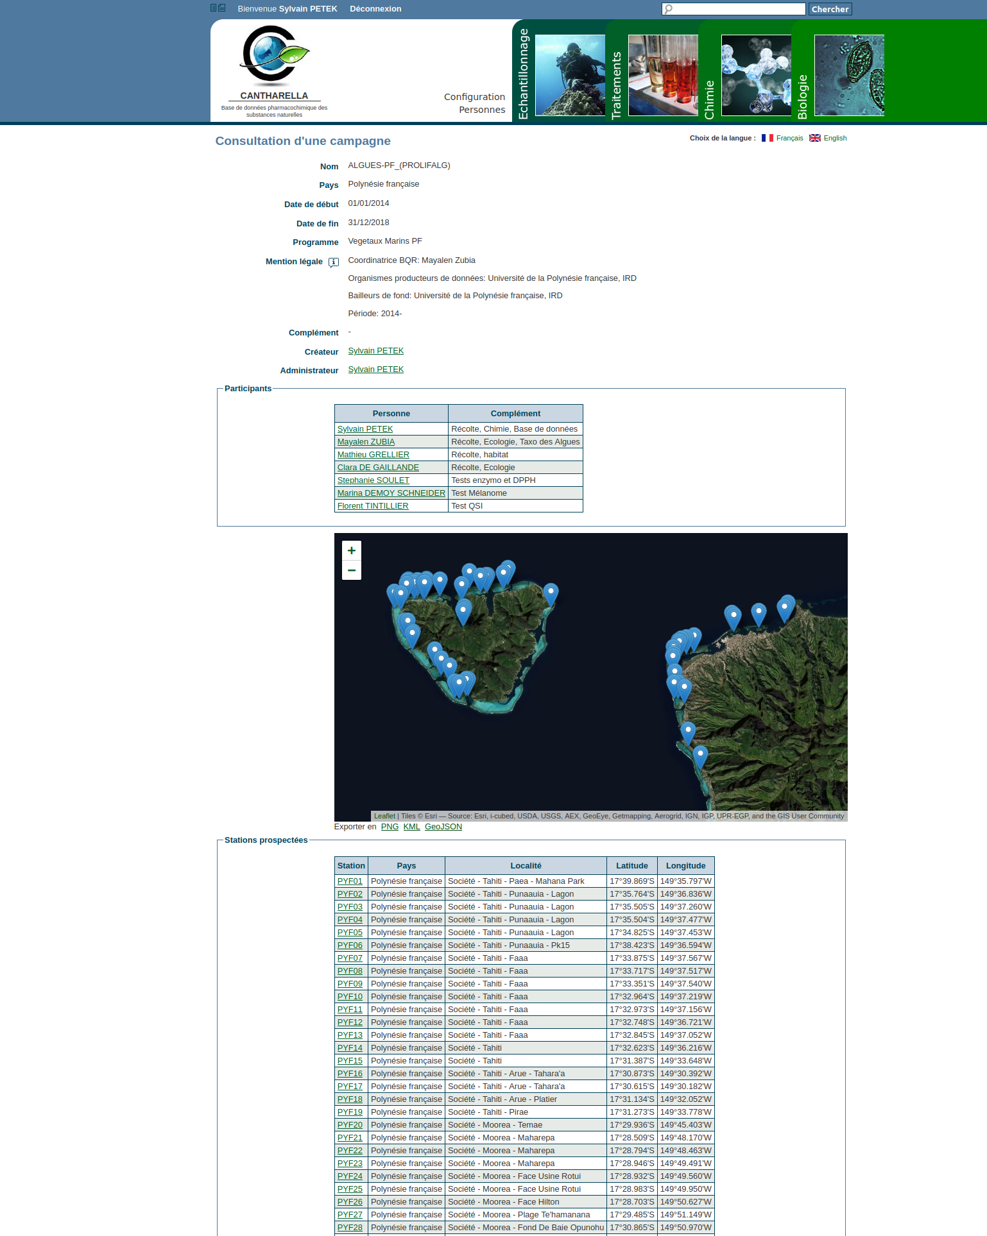The height and width of the screenshot is (1236, 987).
Task: Open participant Clara DE GAILLANDE
Action: pos(378,468)
